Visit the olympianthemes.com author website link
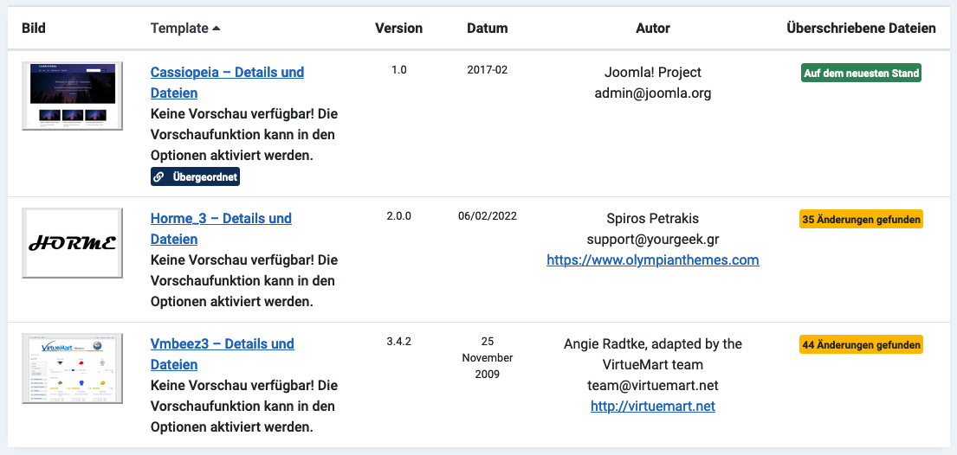This screenshot has width=957, height=455. click(652, 260)
